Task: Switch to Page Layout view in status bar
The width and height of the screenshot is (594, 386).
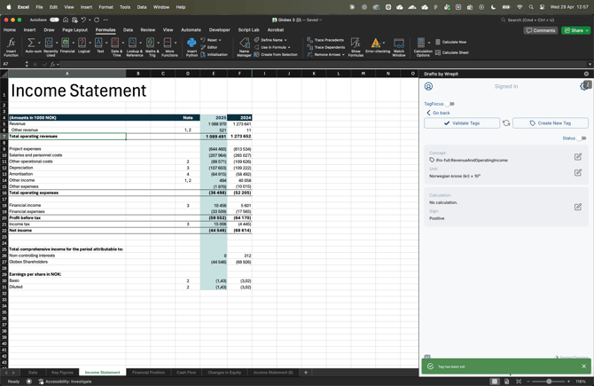Action: point(506,382)
